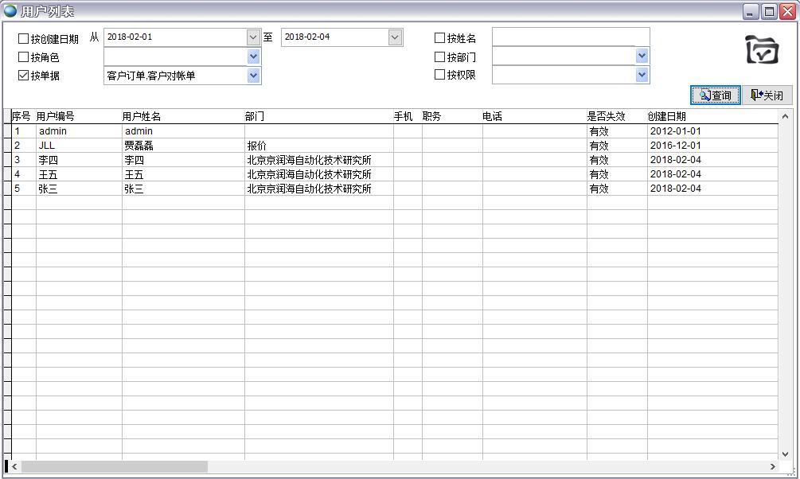
Task: Sort by 创建日期 column header
Action: (x=667, y=116)
